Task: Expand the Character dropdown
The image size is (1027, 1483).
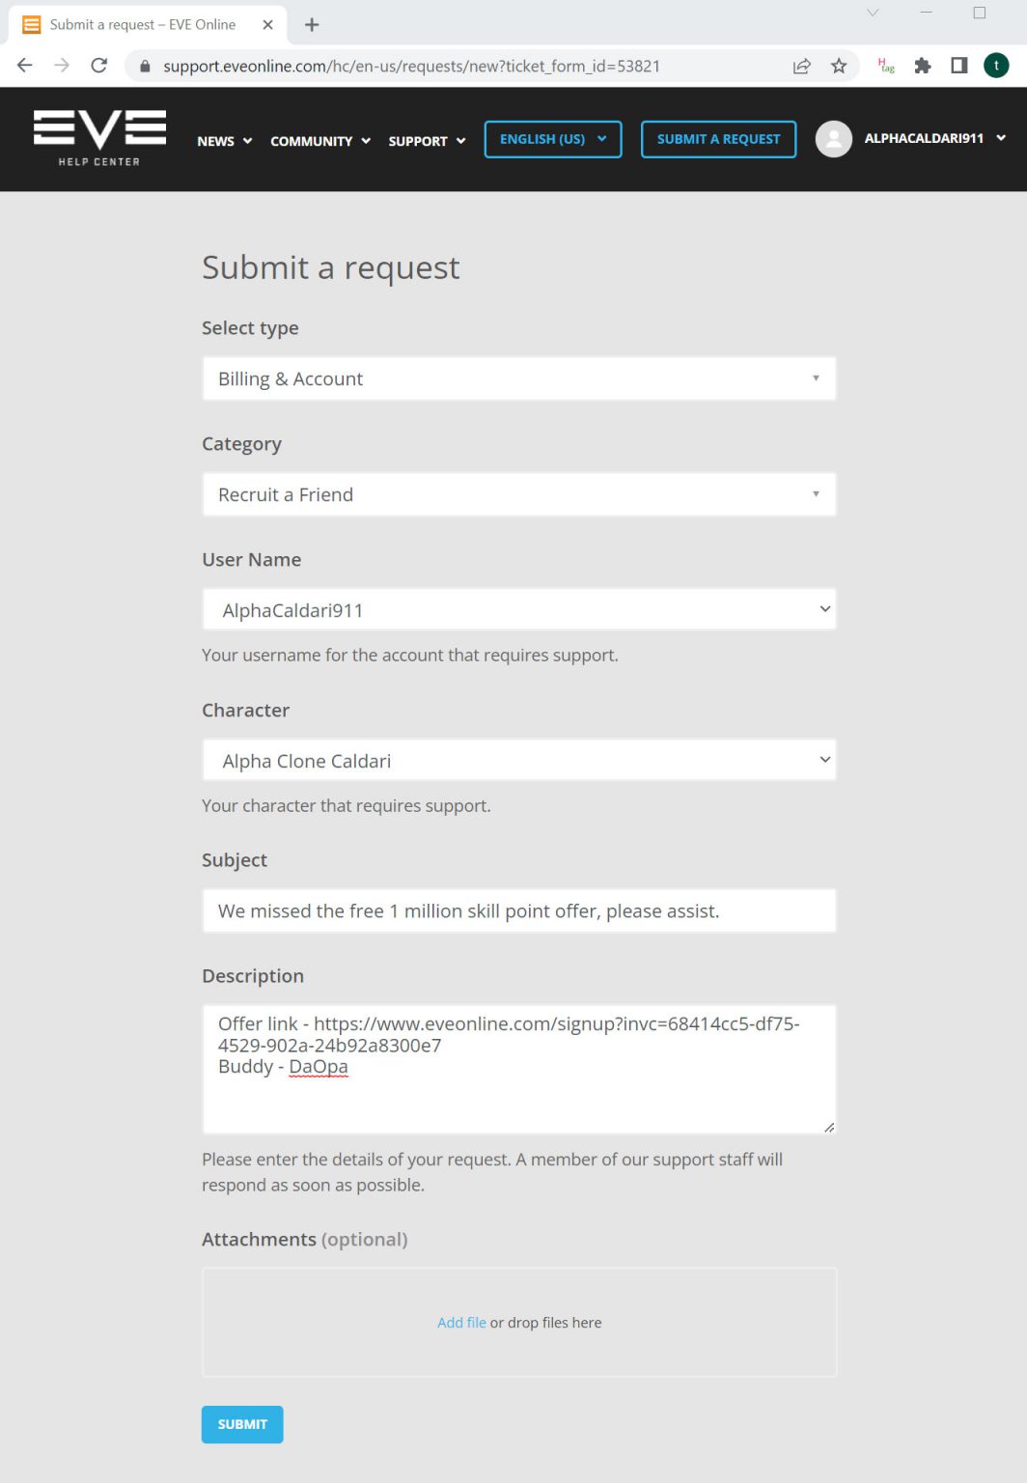Action: [x=518, y=761]
